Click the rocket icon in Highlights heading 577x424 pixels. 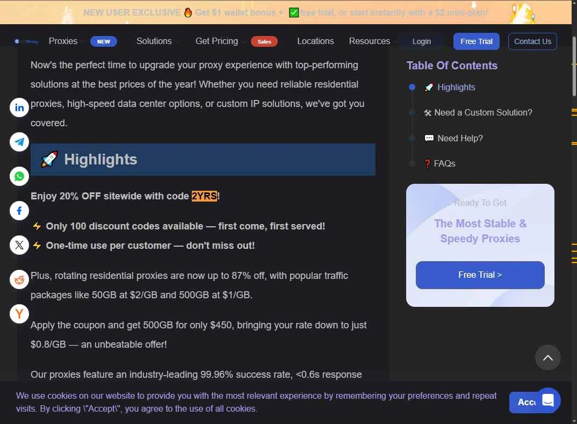(x=49, y=160)
